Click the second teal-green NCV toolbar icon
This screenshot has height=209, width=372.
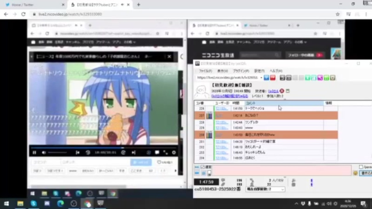314,78
